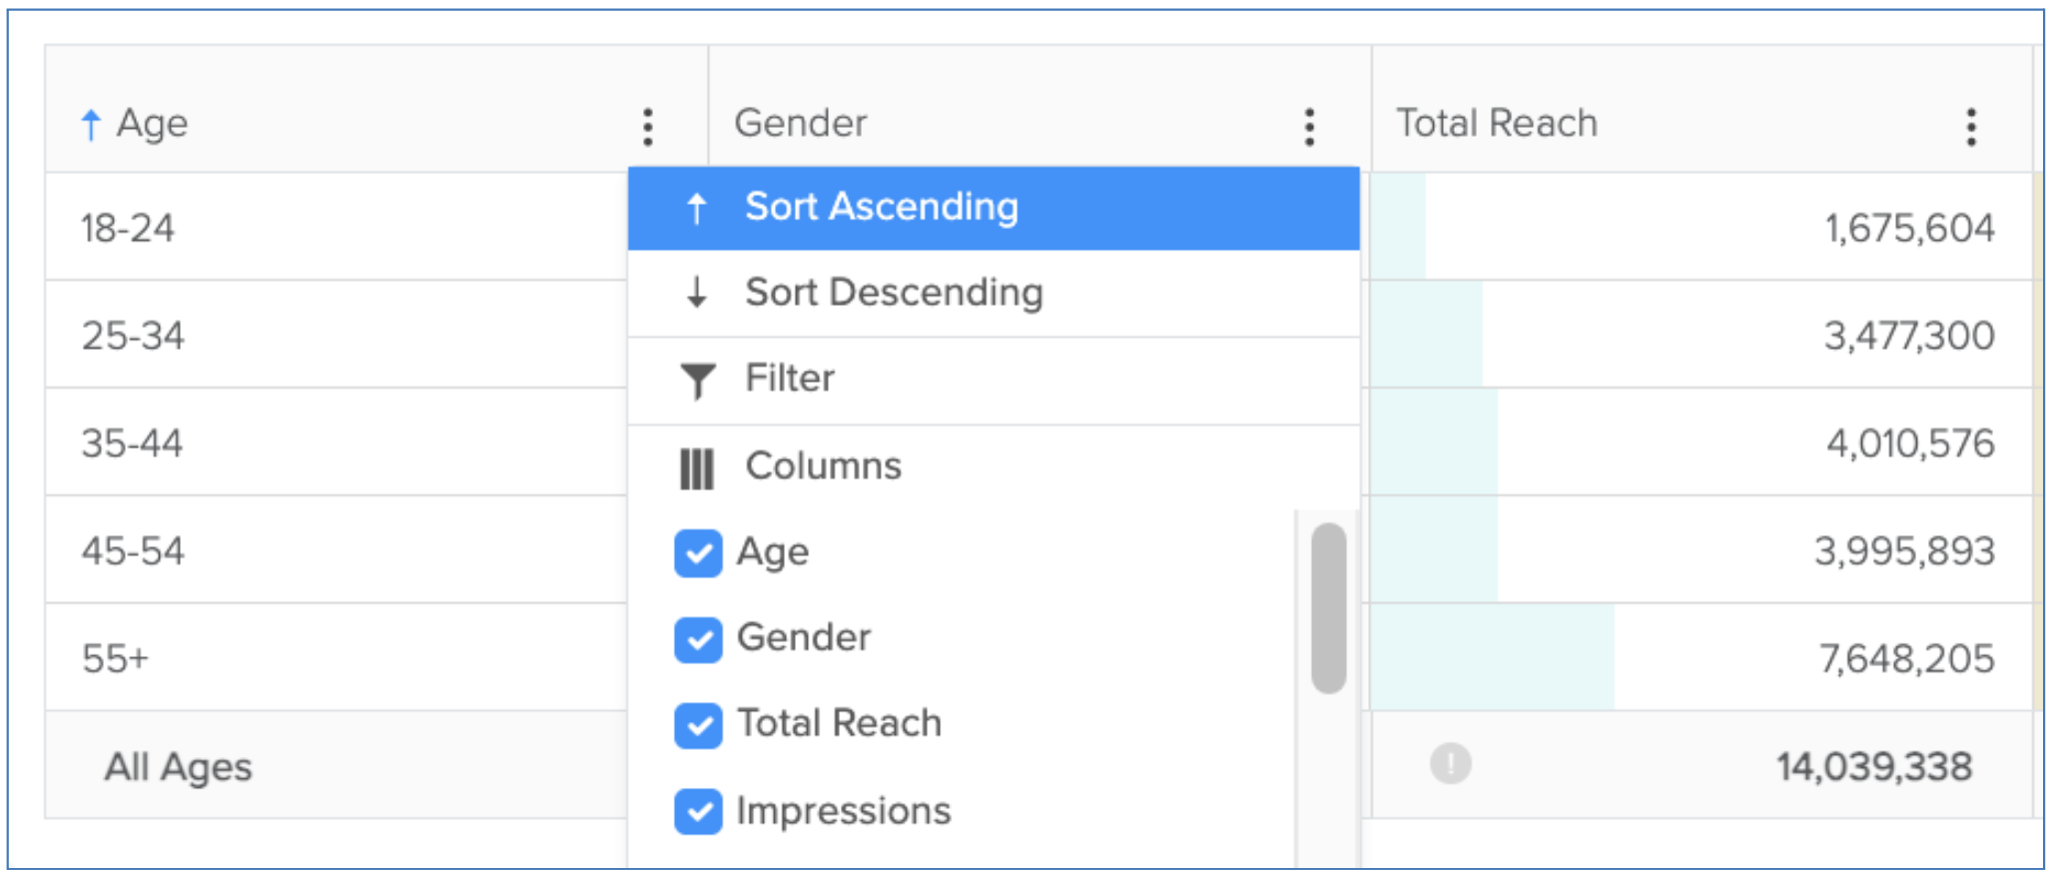Uncheck the Gender column checkbox

[x=698, y=639]
